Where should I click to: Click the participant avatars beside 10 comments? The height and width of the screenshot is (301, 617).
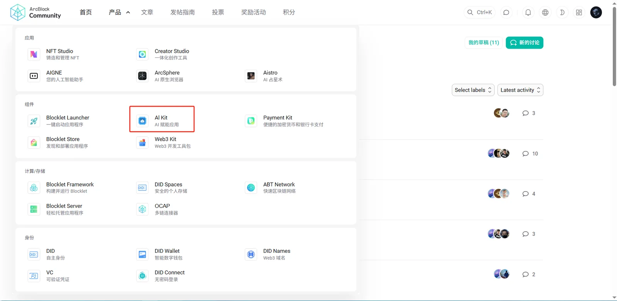499,153
